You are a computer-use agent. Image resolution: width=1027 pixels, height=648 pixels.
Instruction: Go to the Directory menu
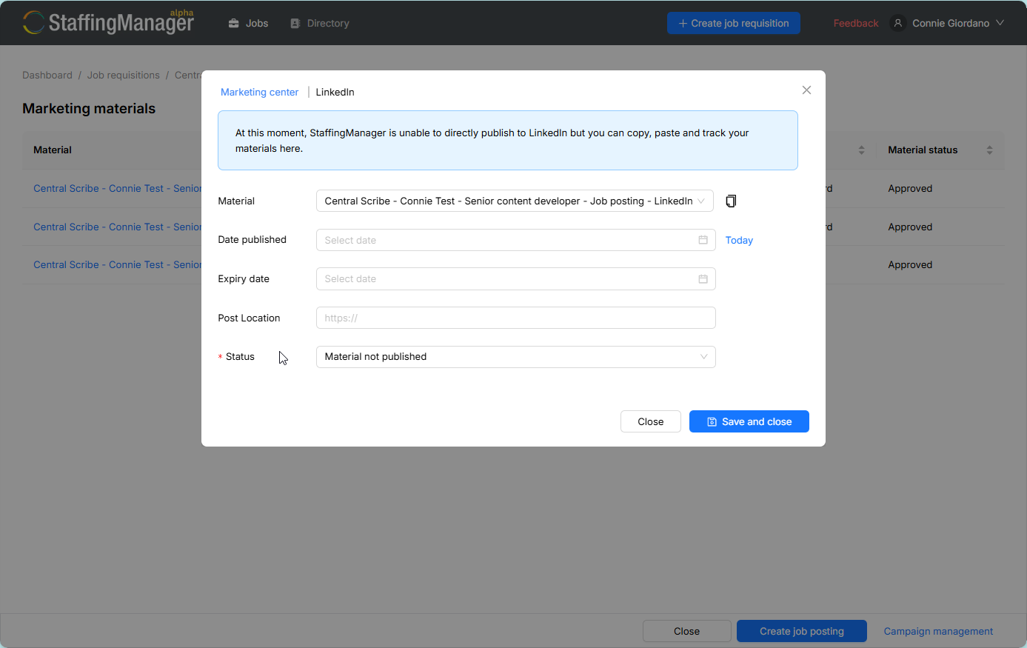pos(320,23)
